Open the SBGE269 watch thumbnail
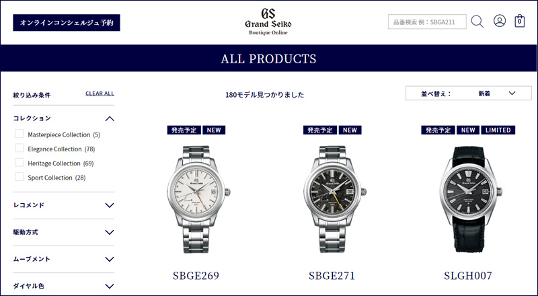538x296 pixels. (196, 199)
